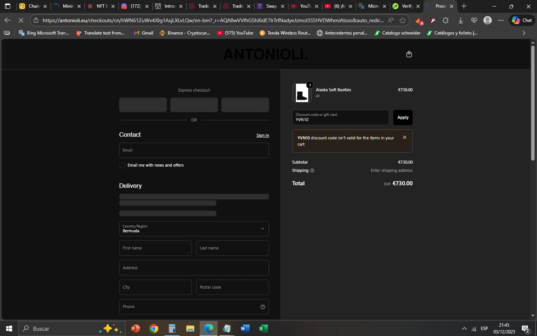Focus the First name field
This screenshot has width=537, height=336.
point(155,248)
